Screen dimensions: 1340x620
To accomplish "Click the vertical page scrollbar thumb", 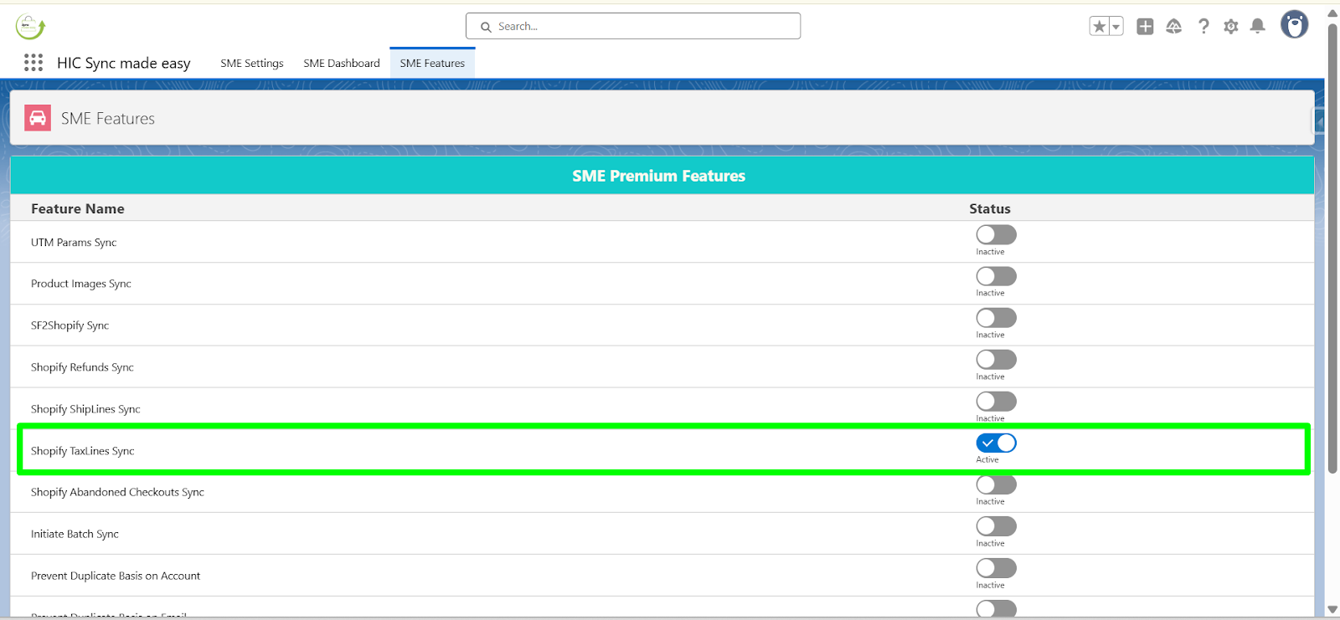I will [1332, 247].
